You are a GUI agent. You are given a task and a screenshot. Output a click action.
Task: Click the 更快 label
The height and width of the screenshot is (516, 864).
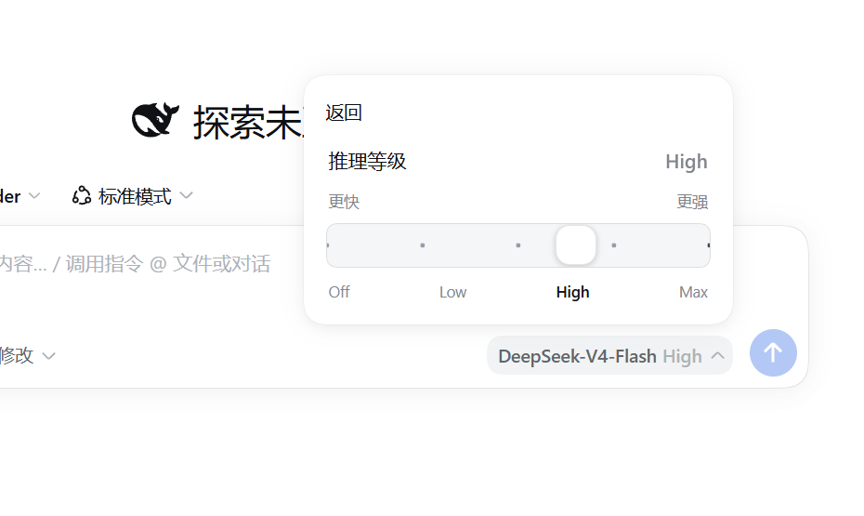344,202
